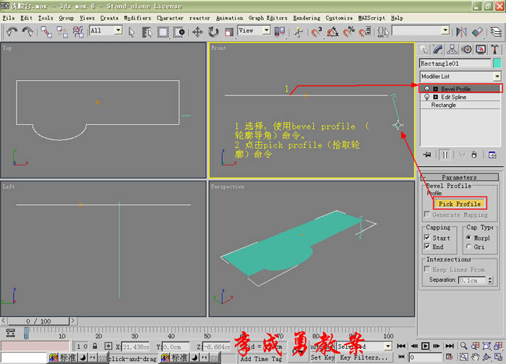This screenshot has width=506, height=364.
Task: Open the Graph Editors menu
Action: point(267,18)
